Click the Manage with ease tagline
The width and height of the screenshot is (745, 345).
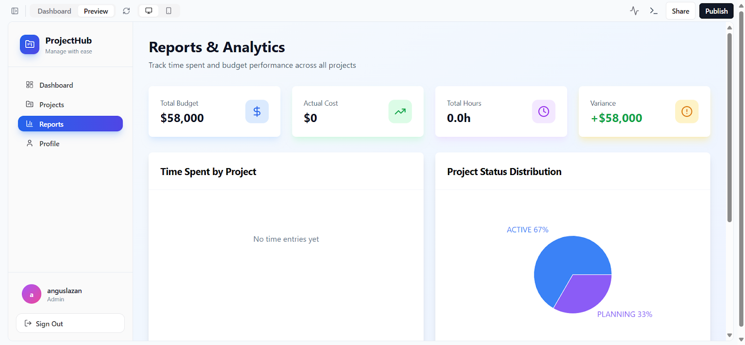[x=68, y=52]
